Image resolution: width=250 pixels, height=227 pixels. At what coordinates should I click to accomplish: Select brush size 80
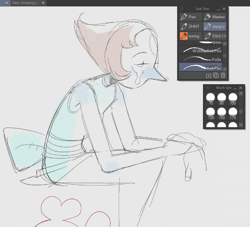pyautogui.click(x=222, y=99)
